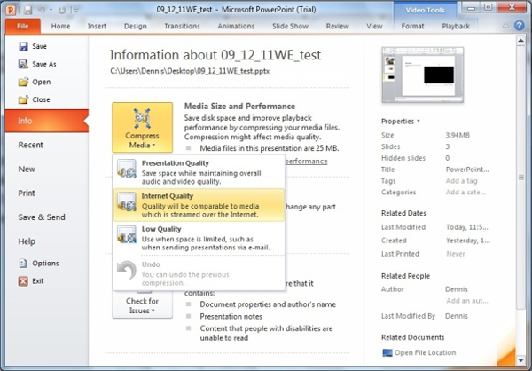Click the partly hidden performance link
The height and width of the screenshot is (371, 532).
tap(307, 161)
